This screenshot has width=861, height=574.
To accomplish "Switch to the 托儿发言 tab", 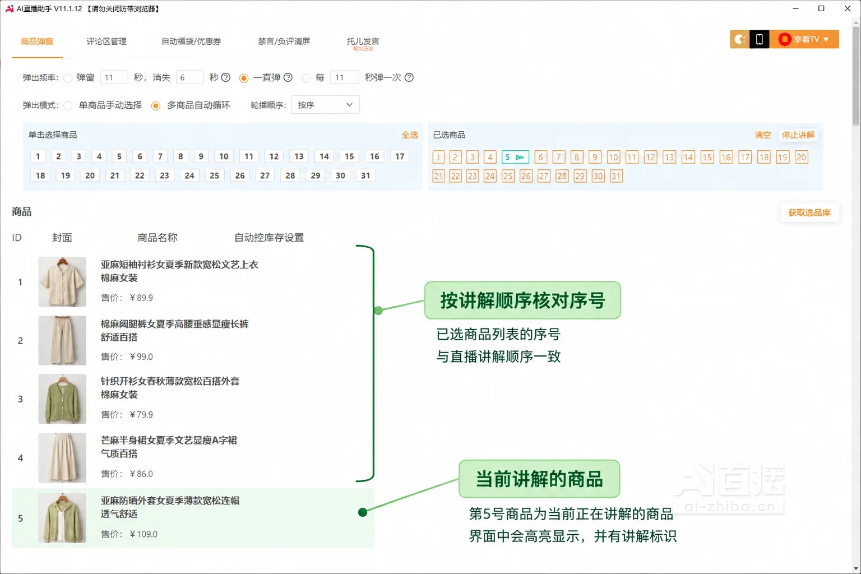I will [x=363, y=41].
